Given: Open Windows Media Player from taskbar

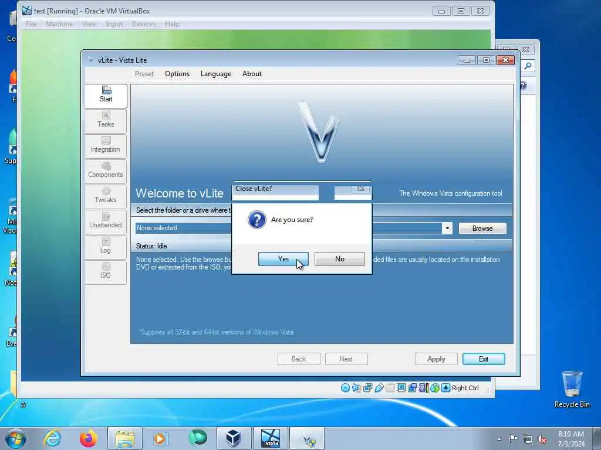Looking at the screenshot, I should pos(160,438).
